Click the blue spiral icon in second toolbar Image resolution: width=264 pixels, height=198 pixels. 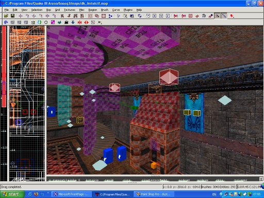tap(6, 22)
